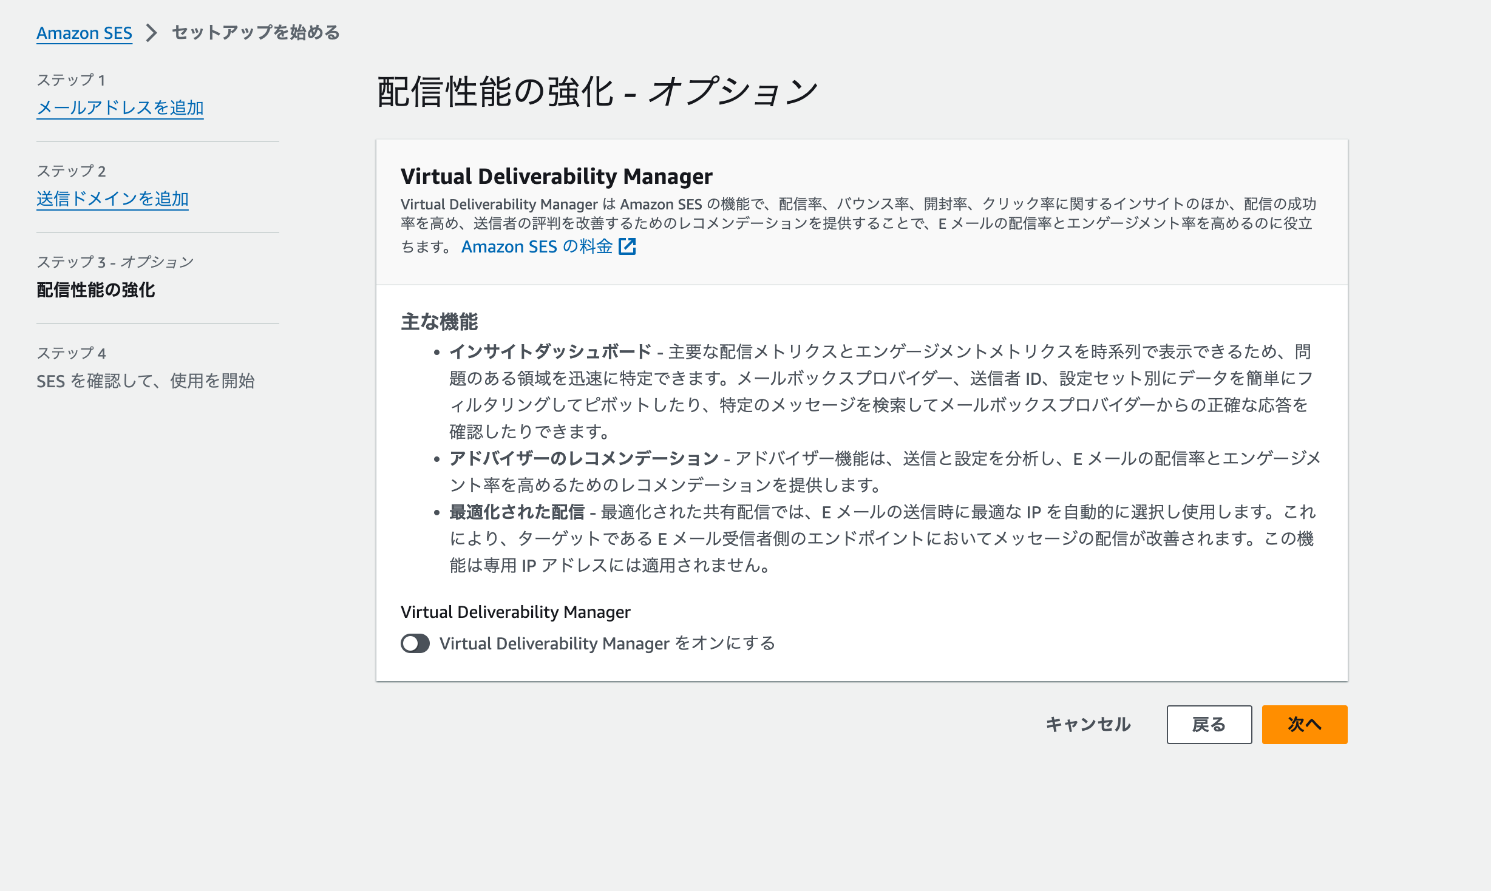Click the orange 次へ button
The width and height of the screenshot is (1491, 891).
1305,725
